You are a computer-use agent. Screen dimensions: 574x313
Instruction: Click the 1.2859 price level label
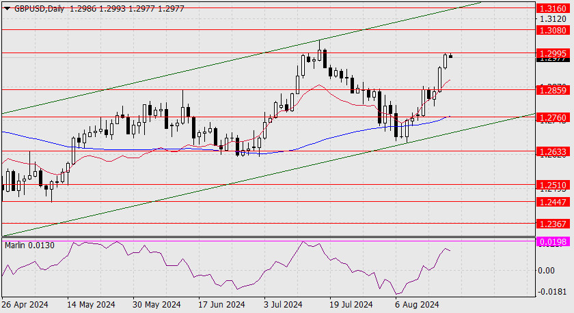click(x=553, y=90)
